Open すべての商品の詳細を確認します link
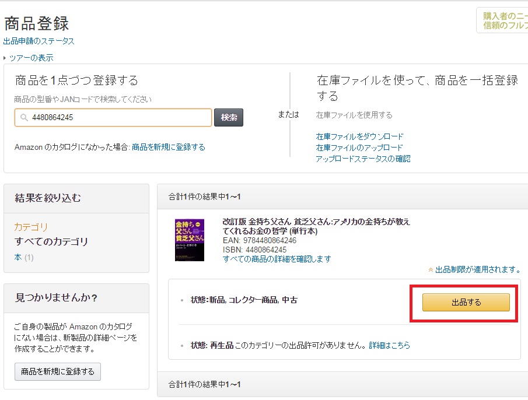The image size is (528, 400). tap(277, 259)
